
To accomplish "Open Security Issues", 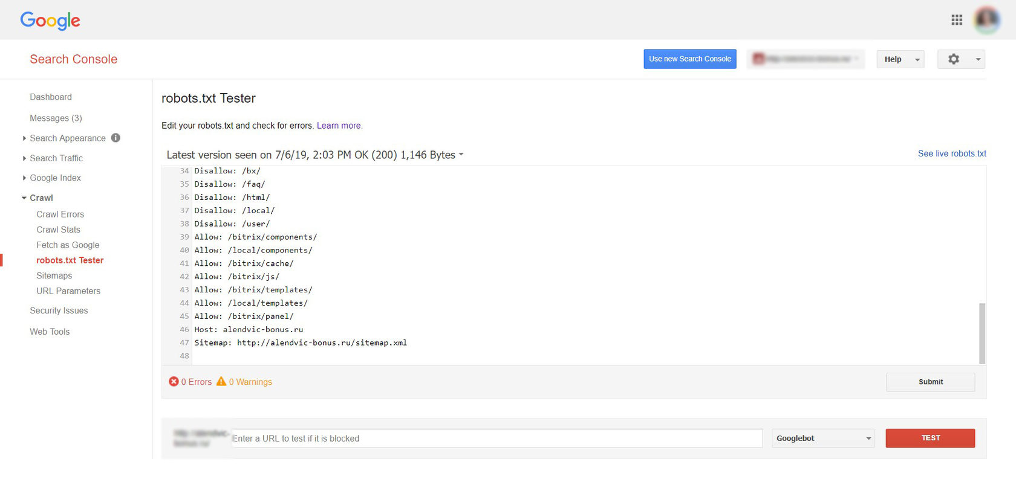I will pos(59,310).
